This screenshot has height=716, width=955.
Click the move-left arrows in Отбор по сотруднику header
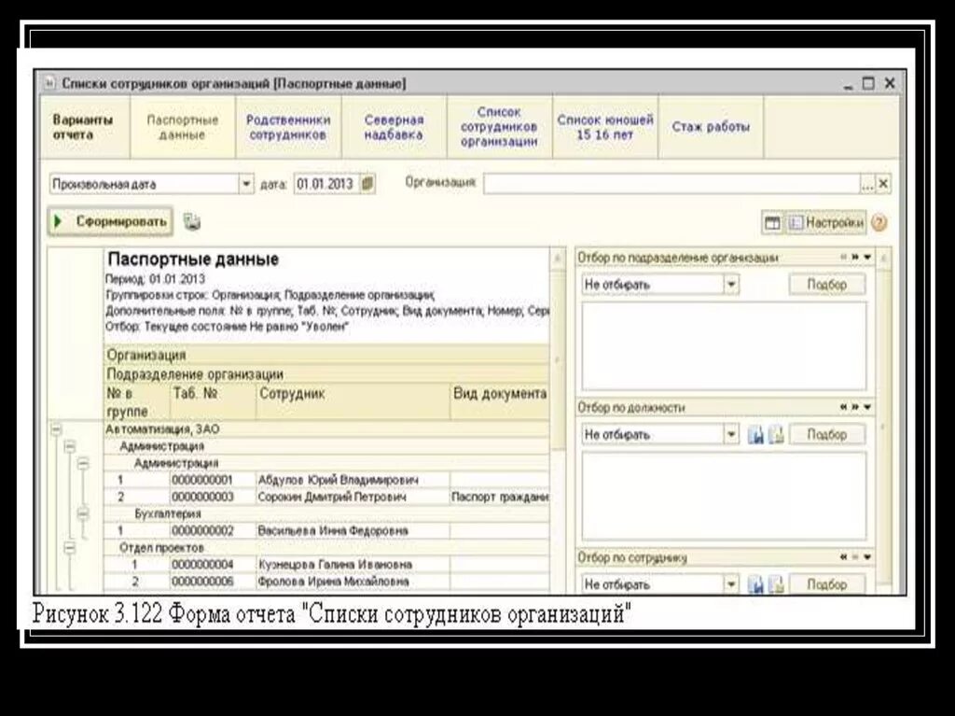(843, 556)
